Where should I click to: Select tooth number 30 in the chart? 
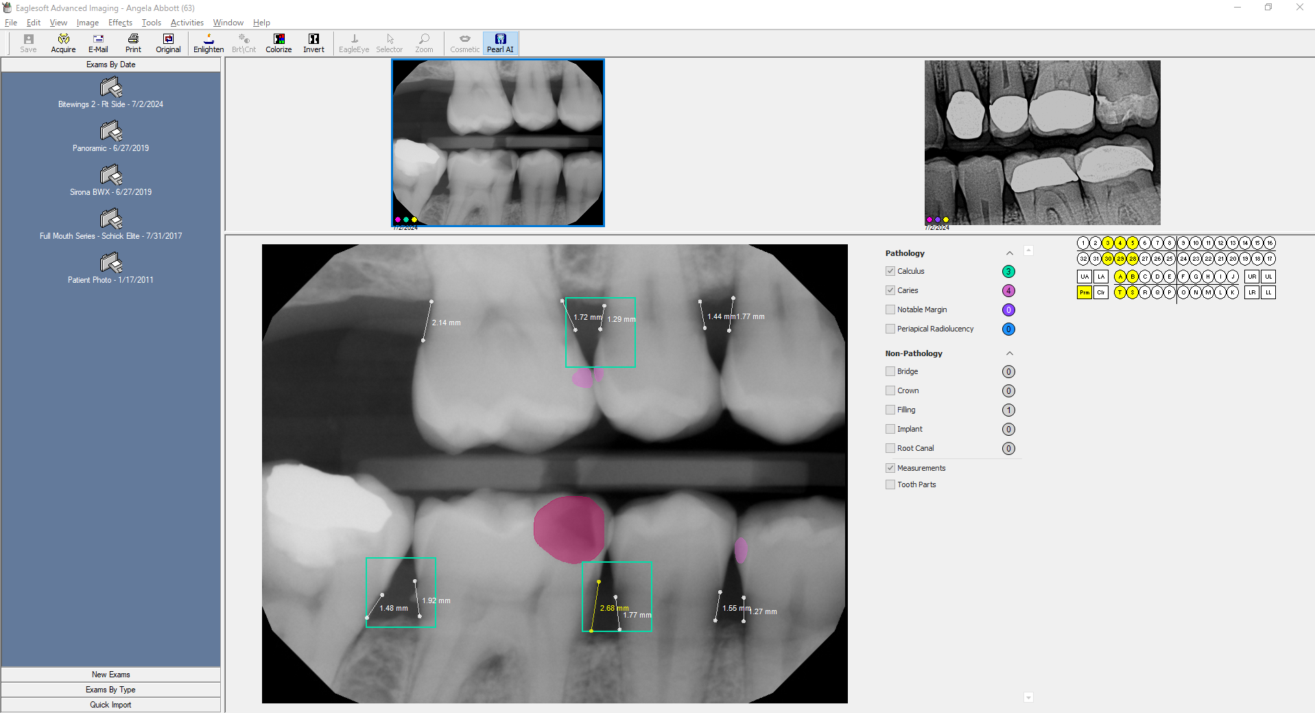click(1108, 259)
